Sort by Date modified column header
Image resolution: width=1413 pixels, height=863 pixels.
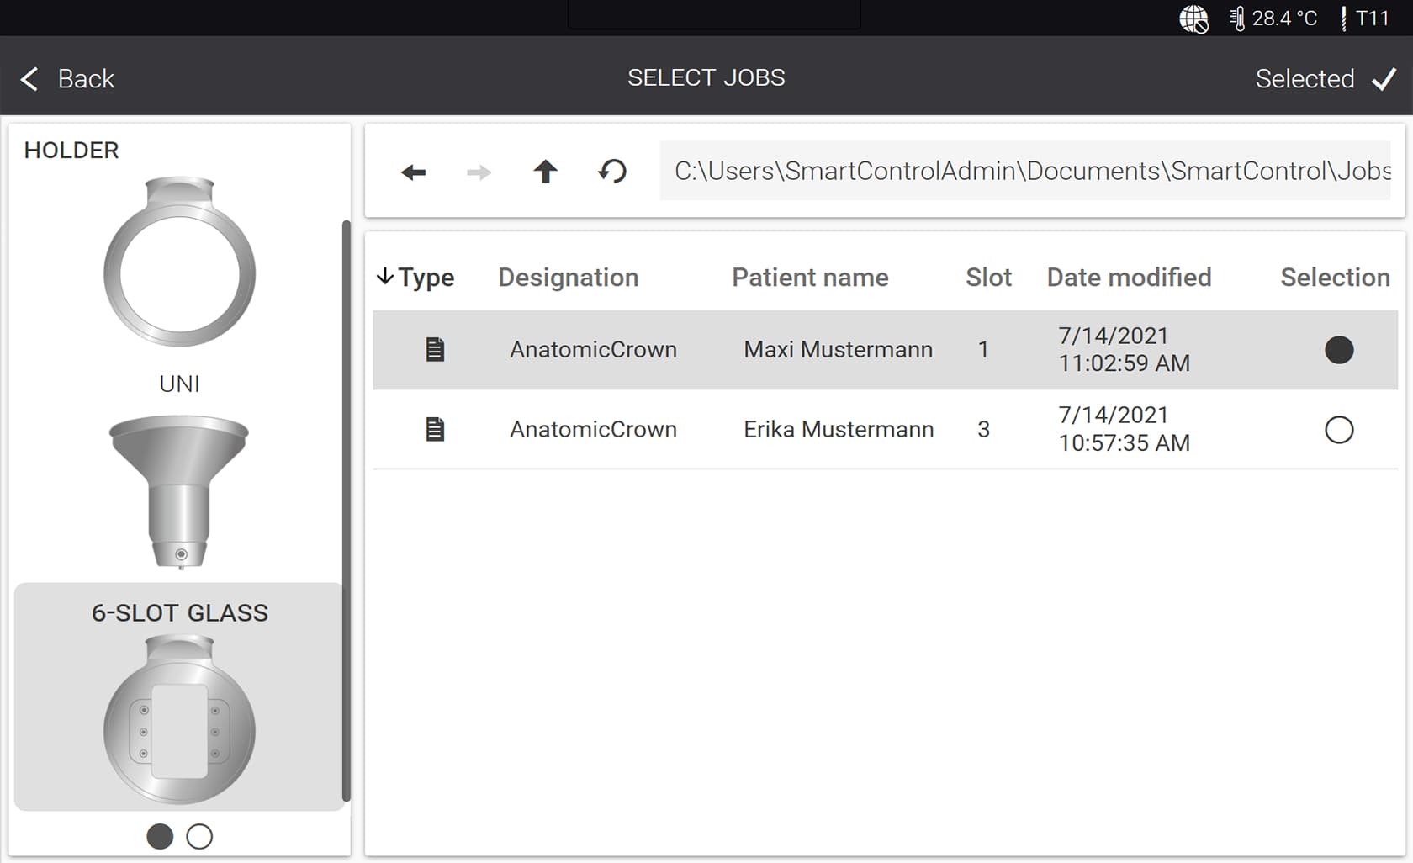tap(1128, 278)
